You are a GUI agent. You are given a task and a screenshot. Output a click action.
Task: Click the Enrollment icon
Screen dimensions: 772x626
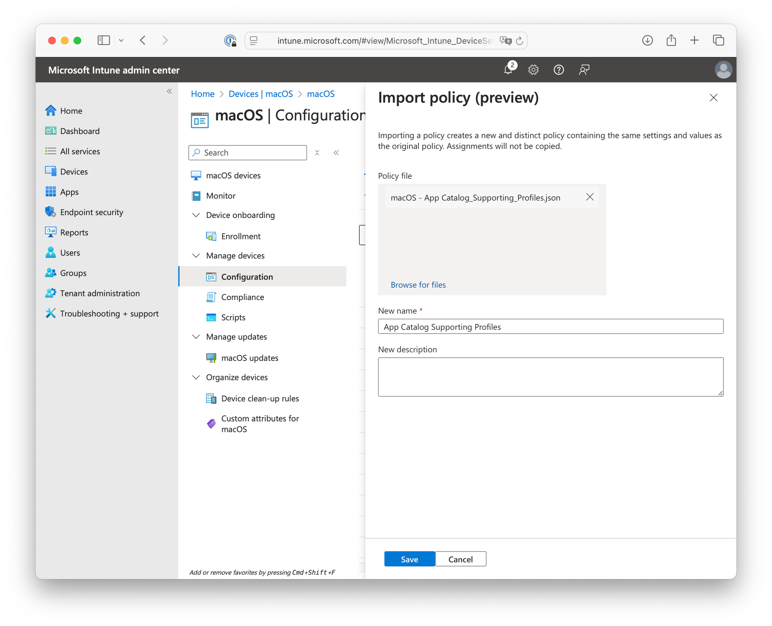211,236
